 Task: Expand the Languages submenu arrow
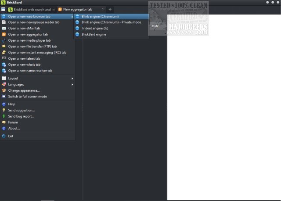point(72,85)
